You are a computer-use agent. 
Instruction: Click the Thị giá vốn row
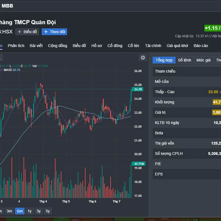point(187,143)
